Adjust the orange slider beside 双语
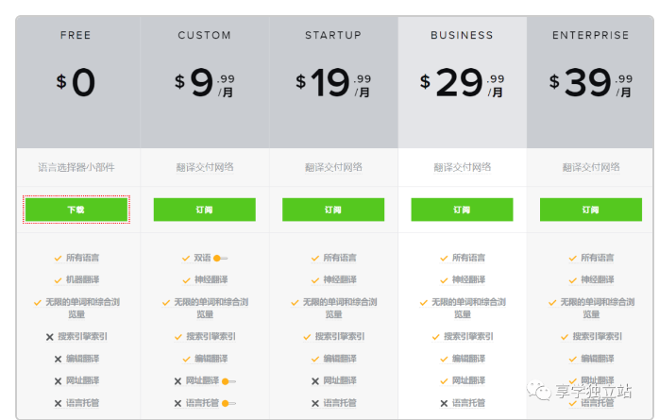Viewport: 659px width, 420px height. (x=220, y=258)
